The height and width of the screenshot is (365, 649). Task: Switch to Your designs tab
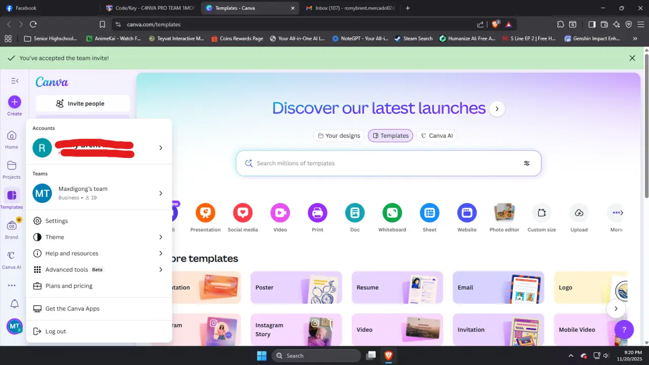click(x=339, y=136)
